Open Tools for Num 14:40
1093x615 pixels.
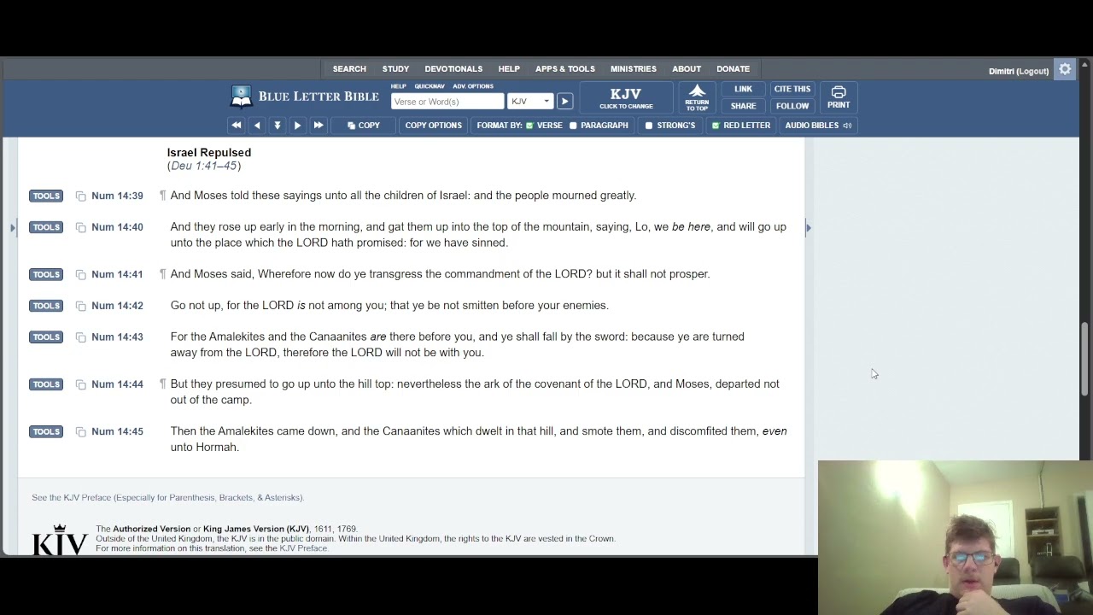coord(46,227)
